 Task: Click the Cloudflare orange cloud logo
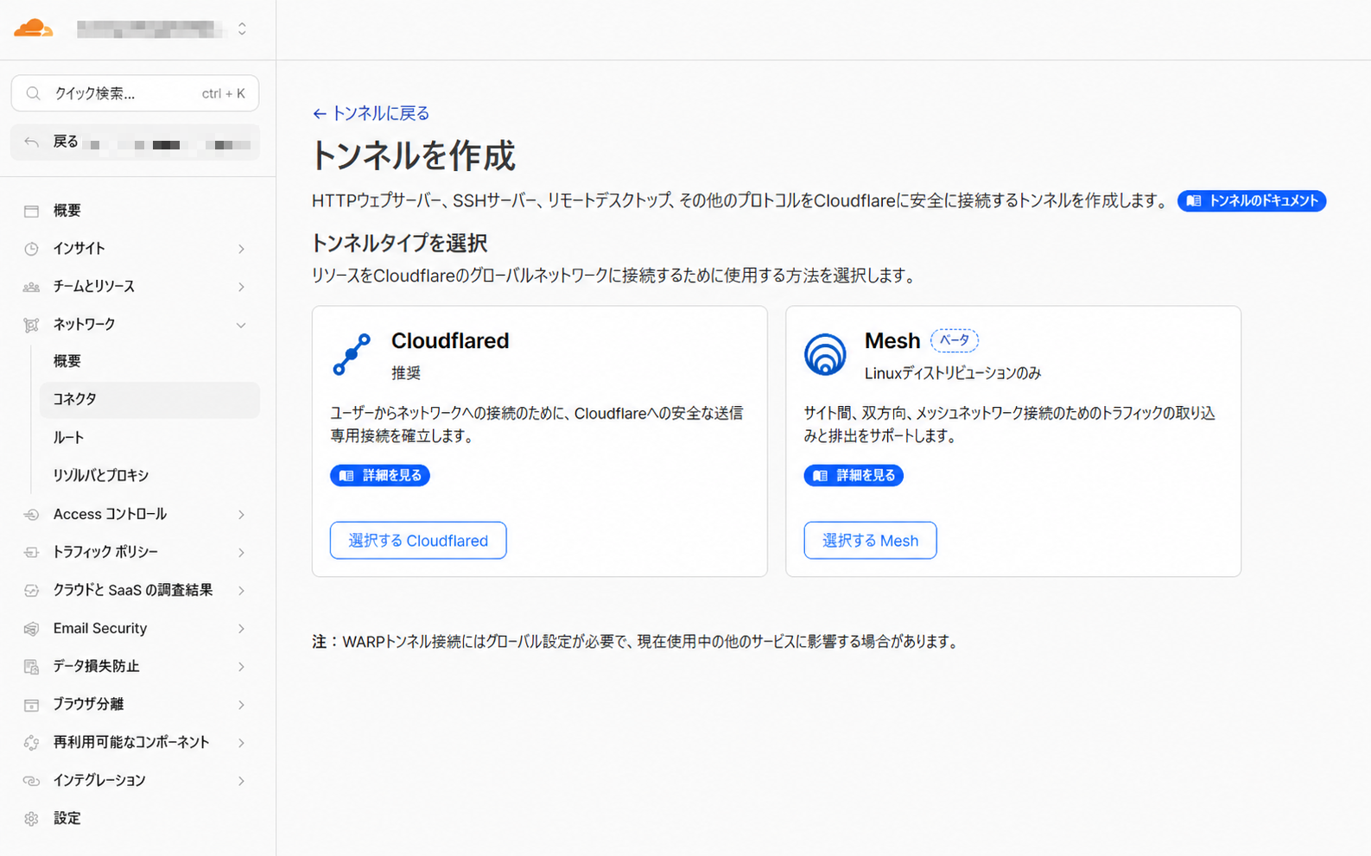(x=34, y=29)
